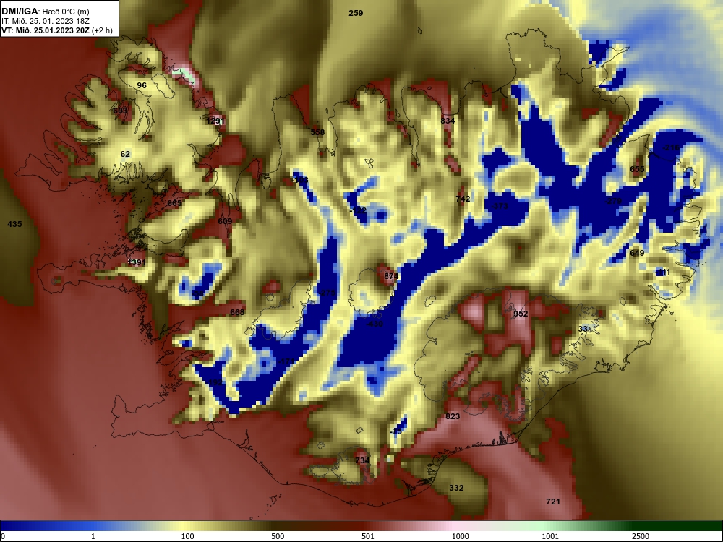
Task: Click the legend label 1
Action: 93,536
